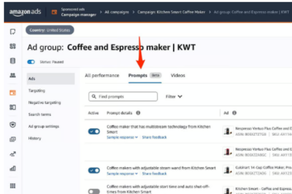Click info icon next to Prompt details
The height and width of the screenshot is (194, 292).
point(138,113)
